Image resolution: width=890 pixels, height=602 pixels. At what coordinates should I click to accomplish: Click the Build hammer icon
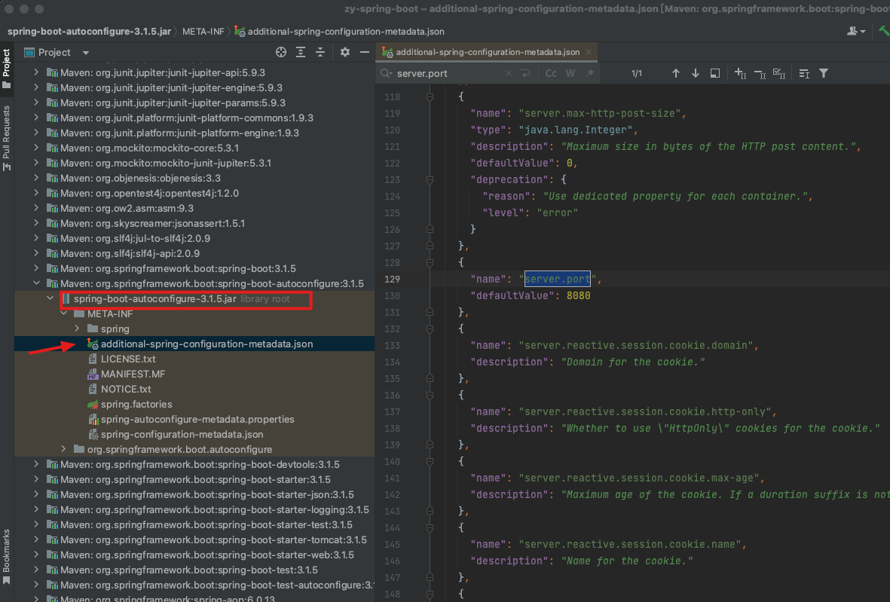click(884, 31)
